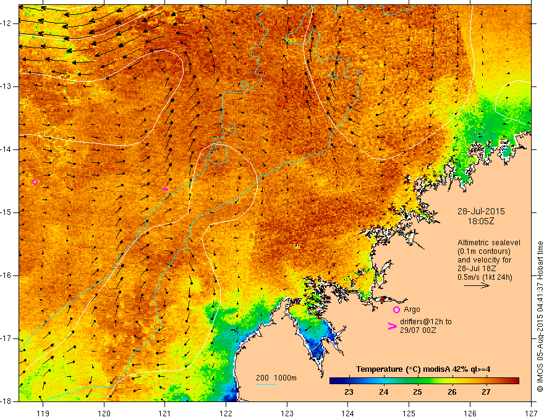This screenshot has height=420, width=544.
Task: Select the dark blue end of the temperature colorbar
Action: tap(335, 381)
